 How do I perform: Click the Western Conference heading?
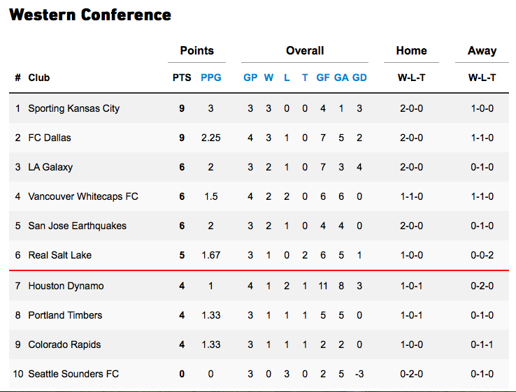(x=89, y=15)
